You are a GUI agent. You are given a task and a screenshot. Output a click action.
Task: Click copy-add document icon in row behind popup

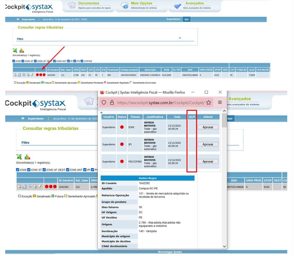35,187
